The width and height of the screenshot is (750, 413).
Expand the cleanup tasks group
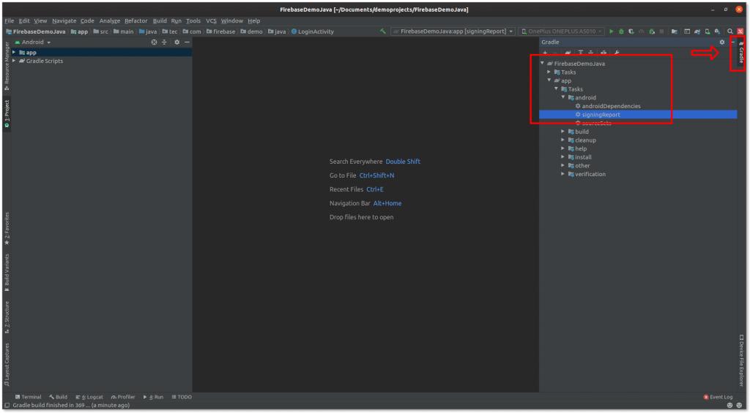(x=563, y=140)
